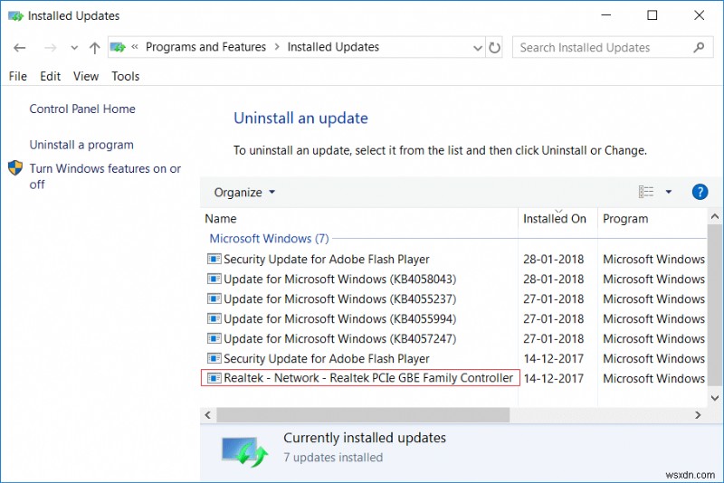Click the horizontal scroll left arrow
724x483 pixels.
click(208, 415)
